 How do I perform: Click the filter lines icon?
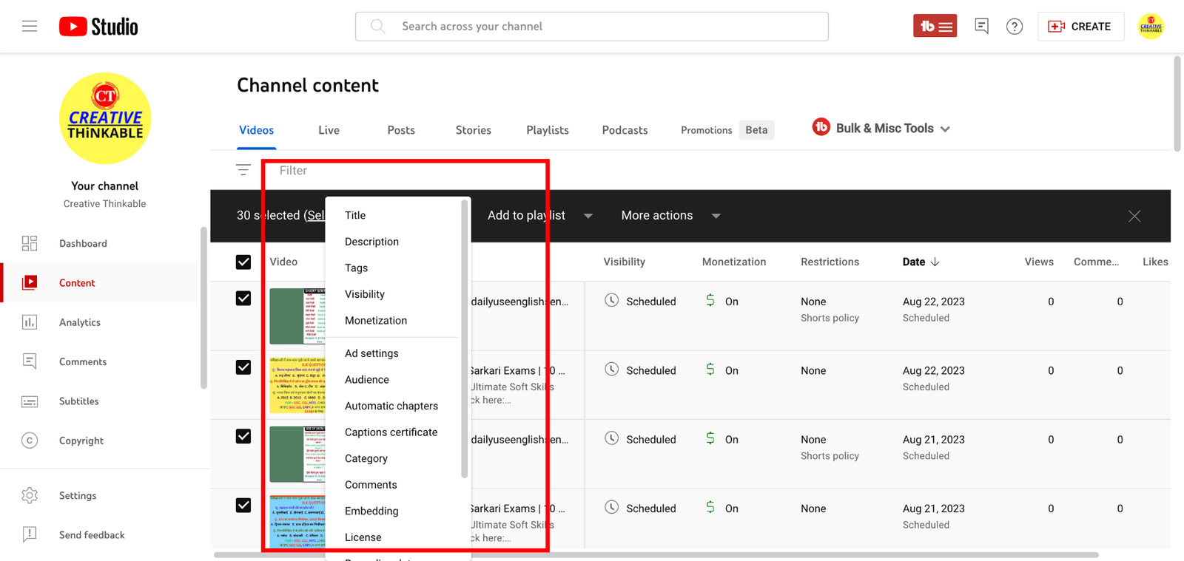click(x=243, y=170)
